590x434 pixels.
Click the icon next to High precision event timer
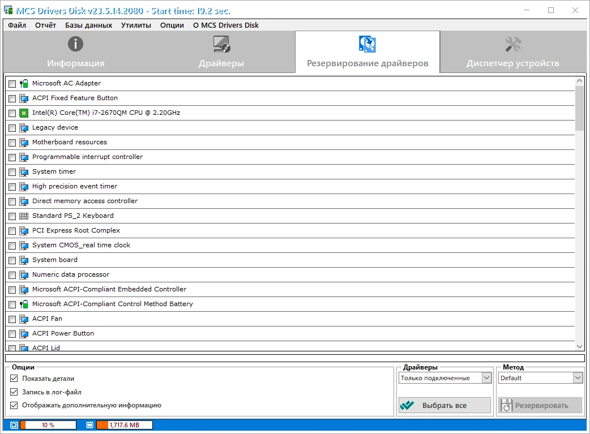point(24,187)
